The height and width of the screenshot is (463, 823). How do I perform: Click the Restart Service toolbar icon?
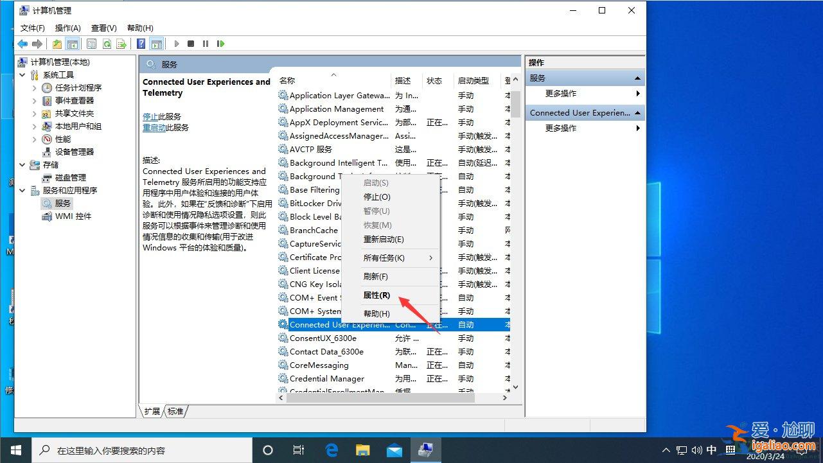pyautogui.click(x=220, y=43)
